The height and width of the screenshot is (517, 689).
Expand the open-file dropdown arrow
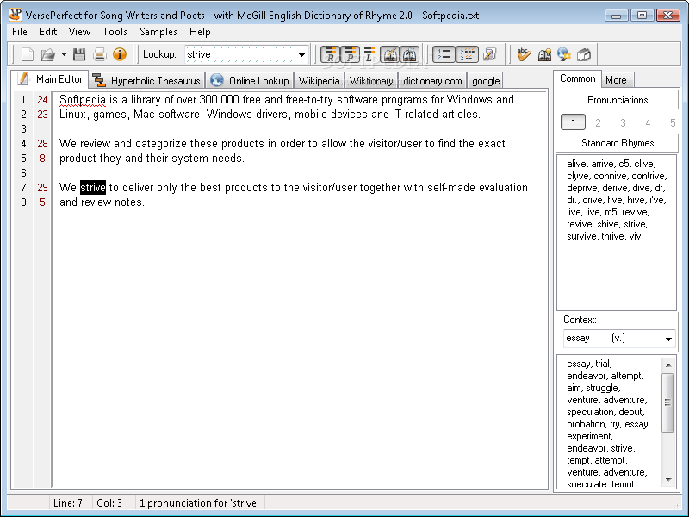[64, 54]
